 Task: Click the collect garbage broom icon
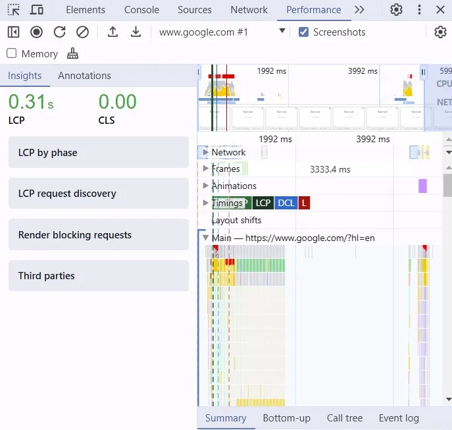pos(72,53)
